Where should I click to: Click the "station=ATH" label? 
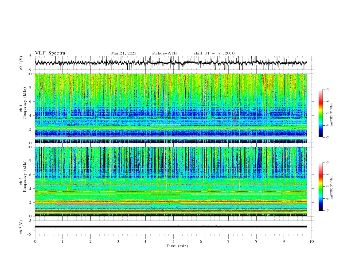tap(164, 53)
